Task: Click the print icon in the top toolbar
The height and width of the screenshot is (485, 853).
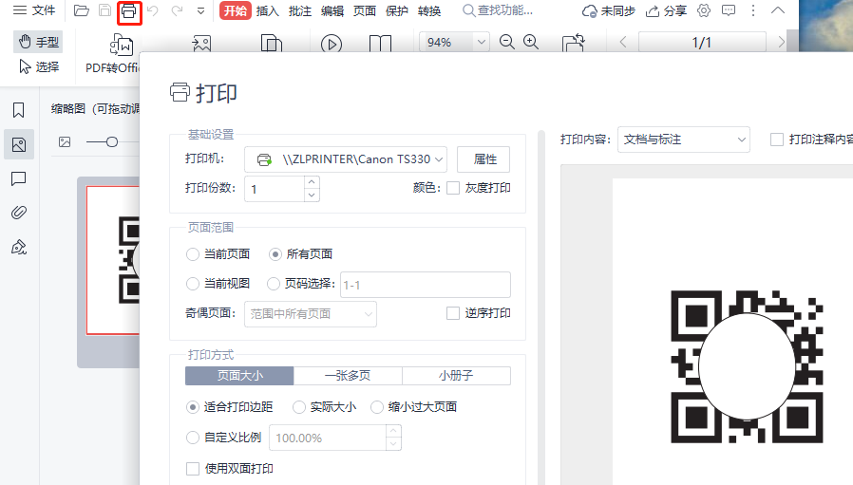Action: (x=128, y=11)
